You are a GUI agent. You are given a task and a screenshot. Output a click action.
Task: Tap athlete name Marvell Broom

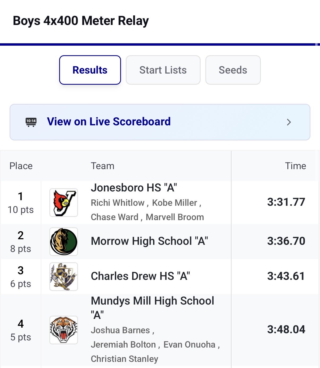click(175, 217)
